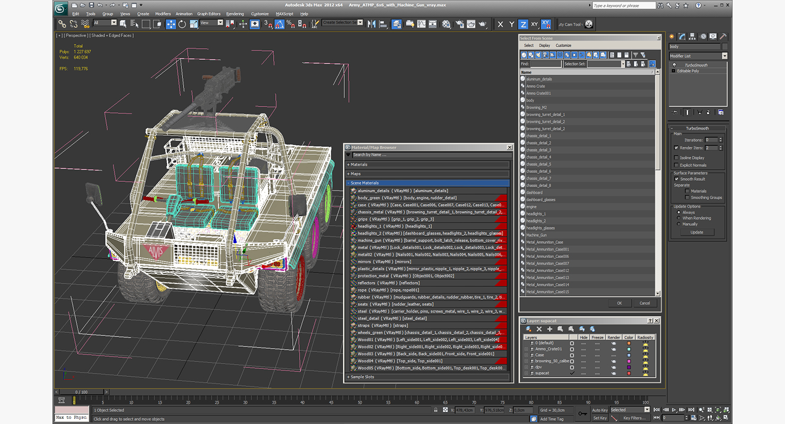Toggle the Render Iters checkbox

pyautogui.click(x=676, y=148)
